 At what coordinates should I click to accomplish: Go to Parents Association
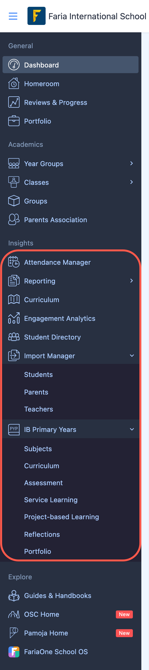(56, 220)
